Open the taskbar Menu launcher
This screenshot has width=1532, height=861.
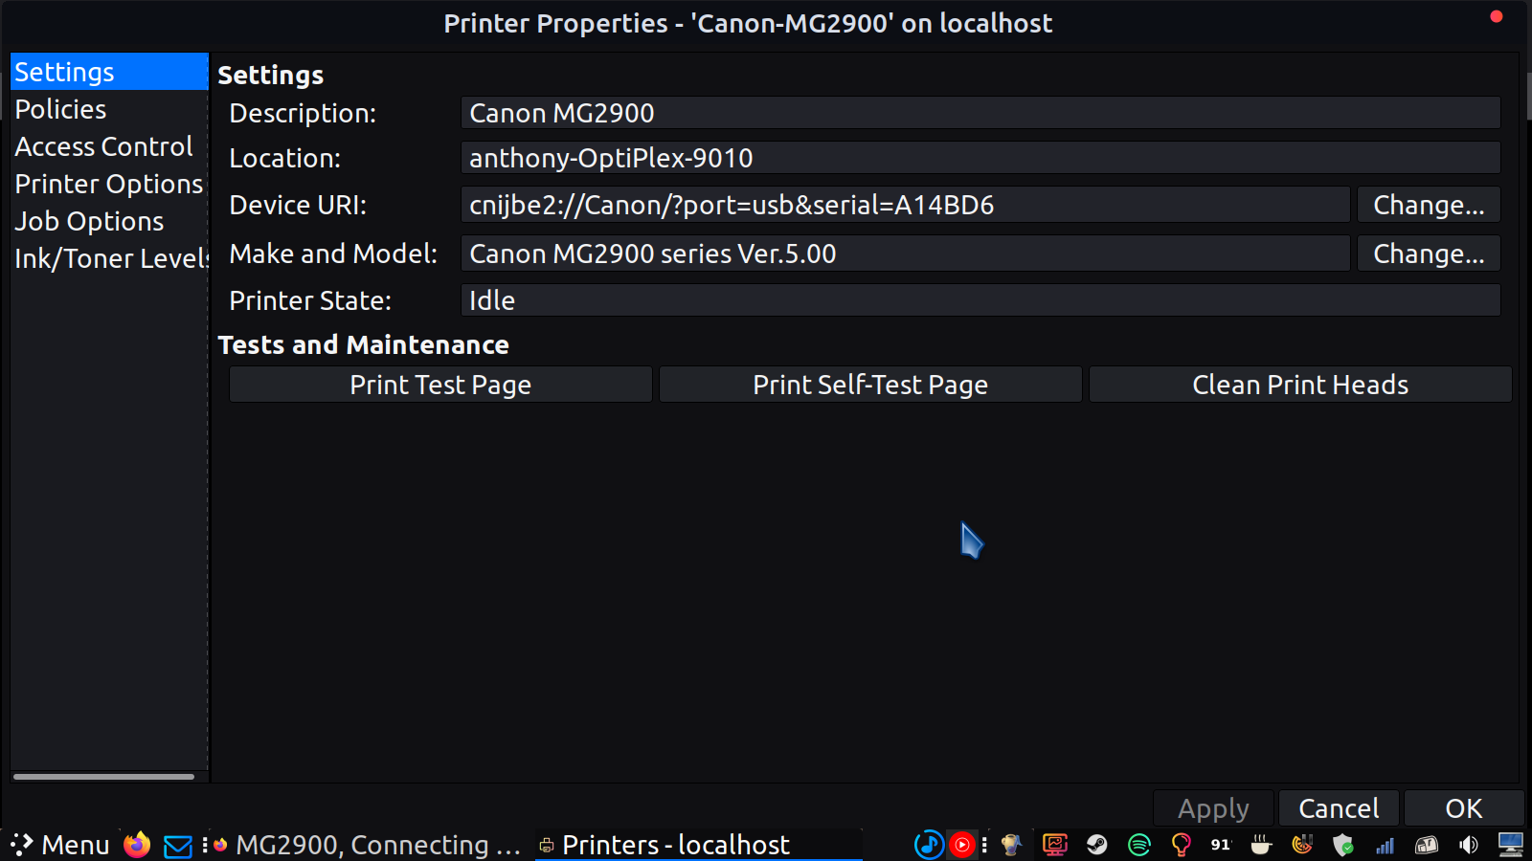point(59,845)
